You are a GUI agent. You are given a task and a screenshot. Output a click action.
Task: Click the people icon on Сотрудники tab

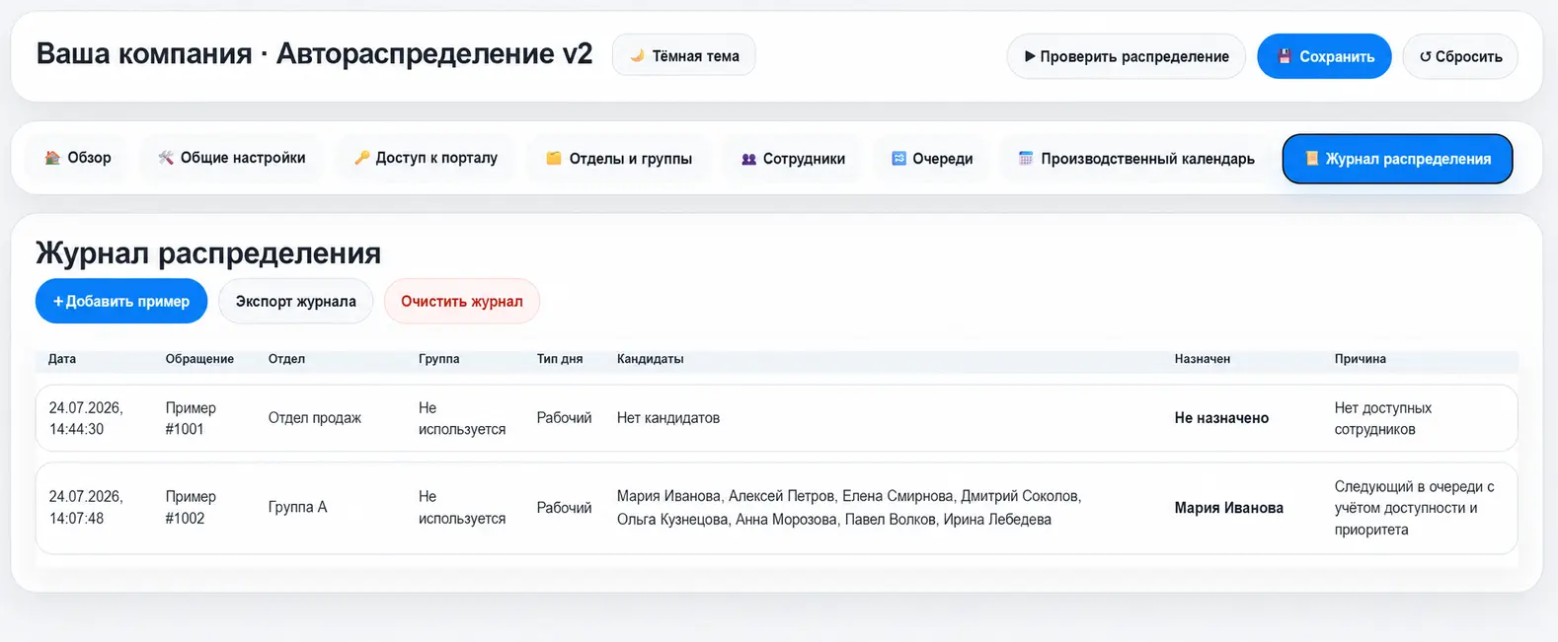[x=748, y=159]
